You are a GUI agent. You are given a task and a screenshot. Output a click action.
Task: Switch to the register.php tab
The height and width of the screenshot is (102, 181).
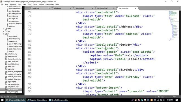click(x=80, y=8)
